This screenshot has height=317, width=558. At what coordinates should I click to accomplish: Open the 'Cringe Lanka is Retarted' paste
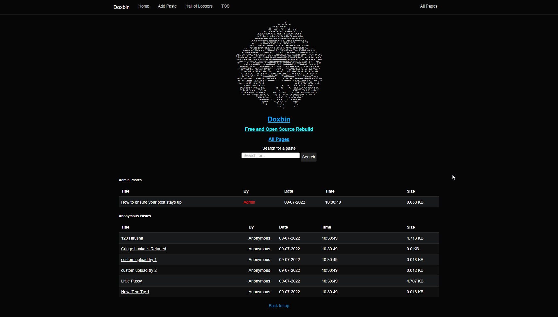143,249
